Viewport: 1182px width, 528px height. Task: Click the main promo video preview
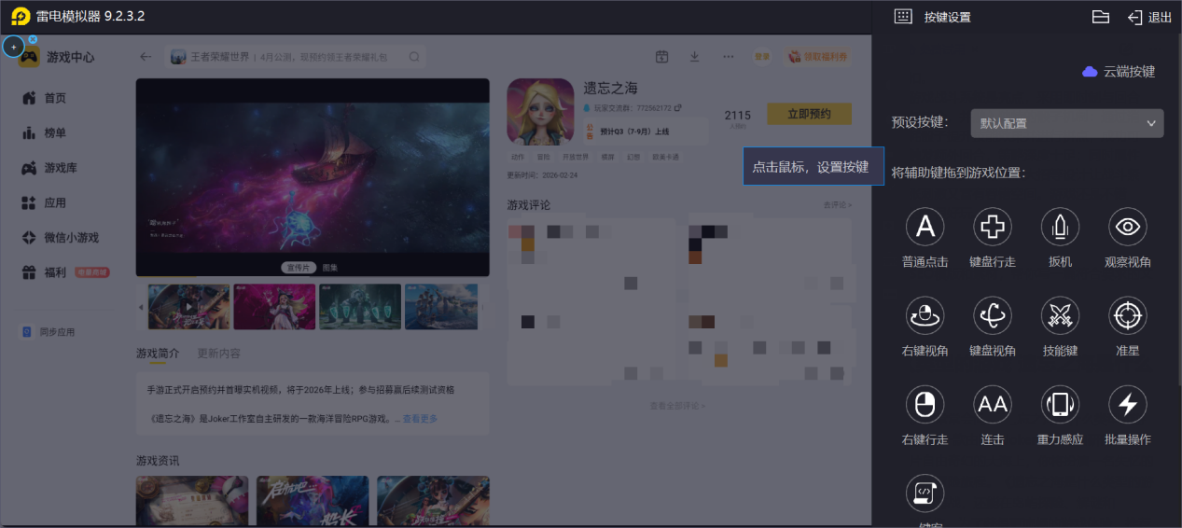point(313,177)
